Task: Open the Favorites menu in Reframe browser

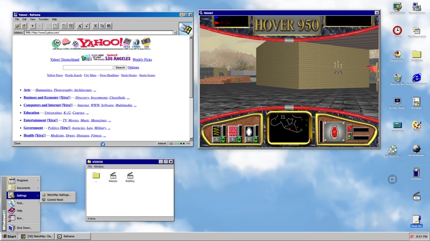Action: click(x=43, y=20)
